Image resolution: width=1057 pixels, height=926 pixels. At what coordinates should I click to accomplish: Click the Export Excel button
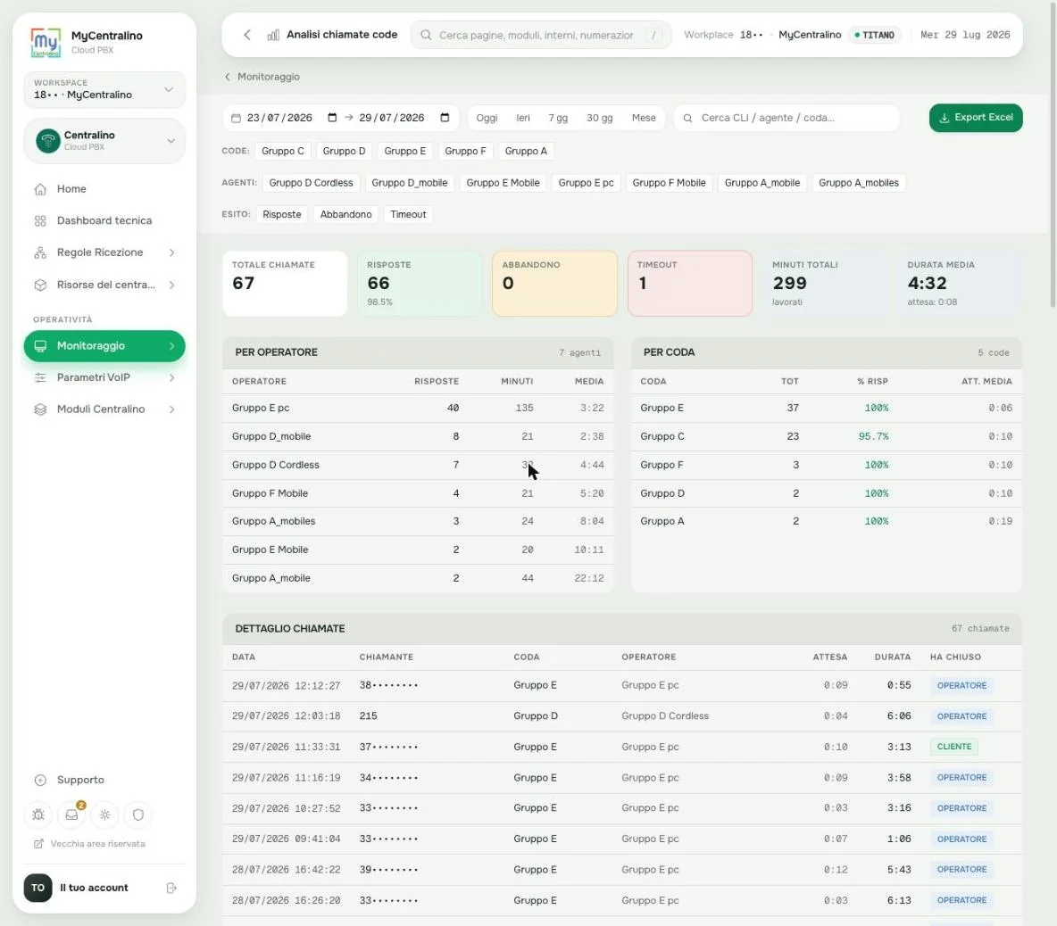pyautogui.click(x=976, y=118)
